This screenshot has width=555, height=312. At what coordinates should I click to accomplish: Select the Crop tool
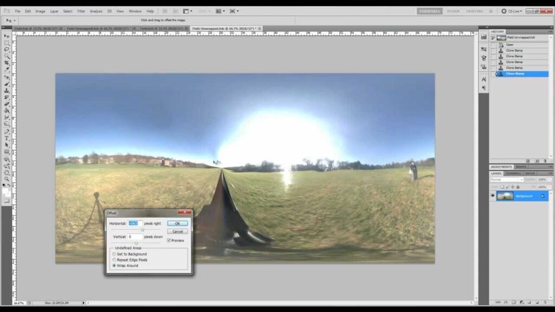tap(7, 63)
